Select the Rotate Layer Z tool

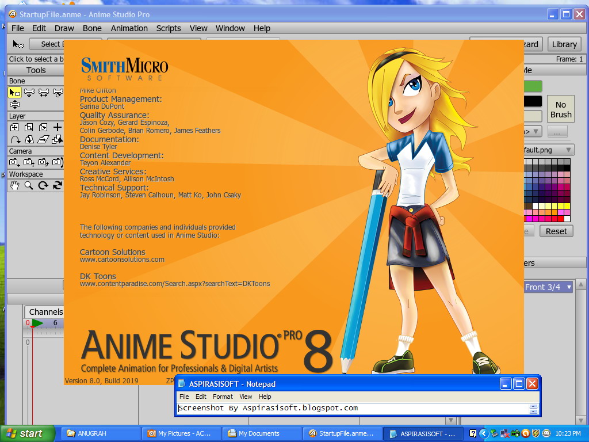(43, 127)
